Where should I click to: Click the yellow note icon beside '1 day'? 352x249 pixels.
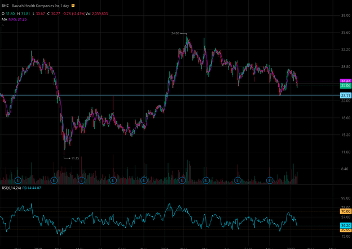[x=73, y=6]
